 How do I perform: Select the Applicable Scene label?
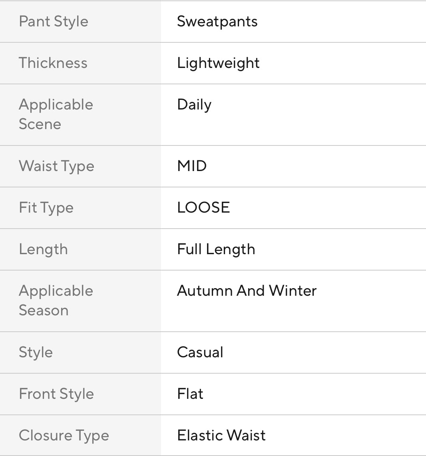coord(56,114)
